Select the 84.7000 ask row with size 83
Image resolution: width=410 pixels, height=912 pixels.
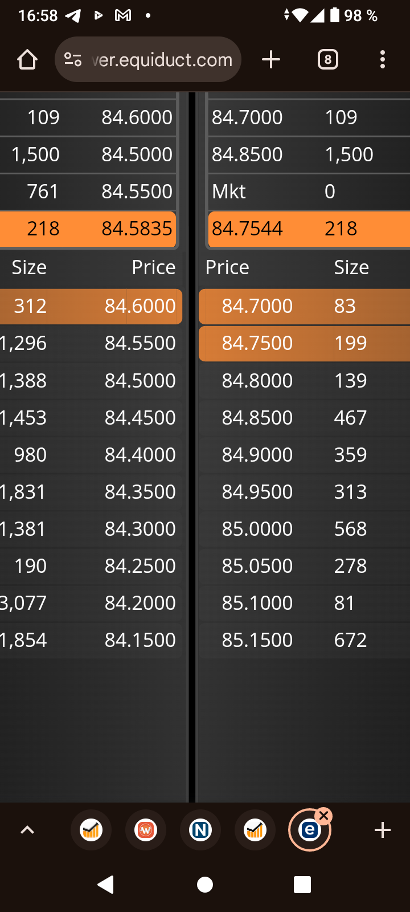304,306
